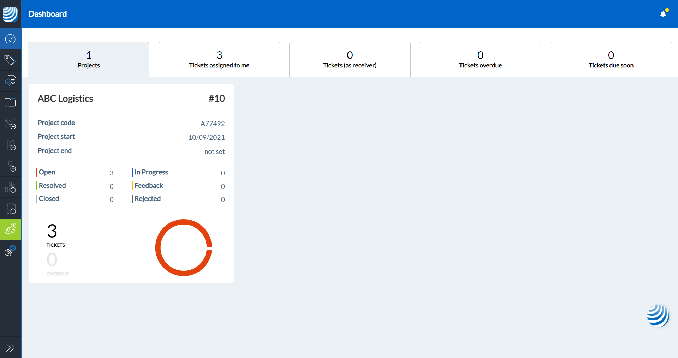
Task: Click the floating assistant logo button
Action: pos(658,316)
